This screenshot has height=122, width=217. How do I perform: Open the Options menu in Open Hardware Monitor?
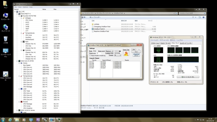pos(25,7)
